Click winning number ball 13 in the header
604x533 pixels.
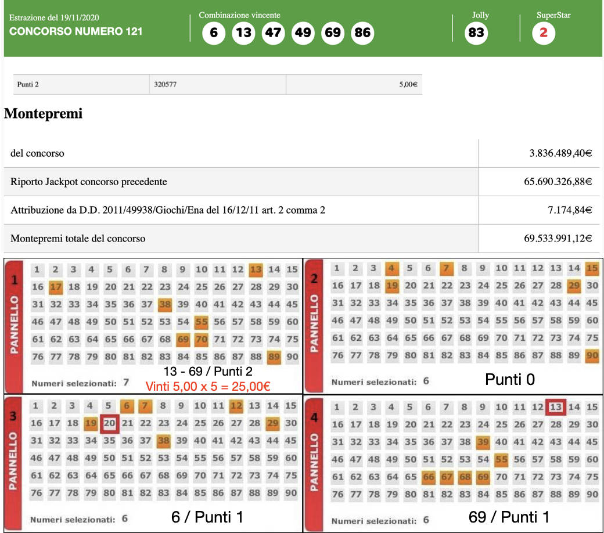(243, 33)
